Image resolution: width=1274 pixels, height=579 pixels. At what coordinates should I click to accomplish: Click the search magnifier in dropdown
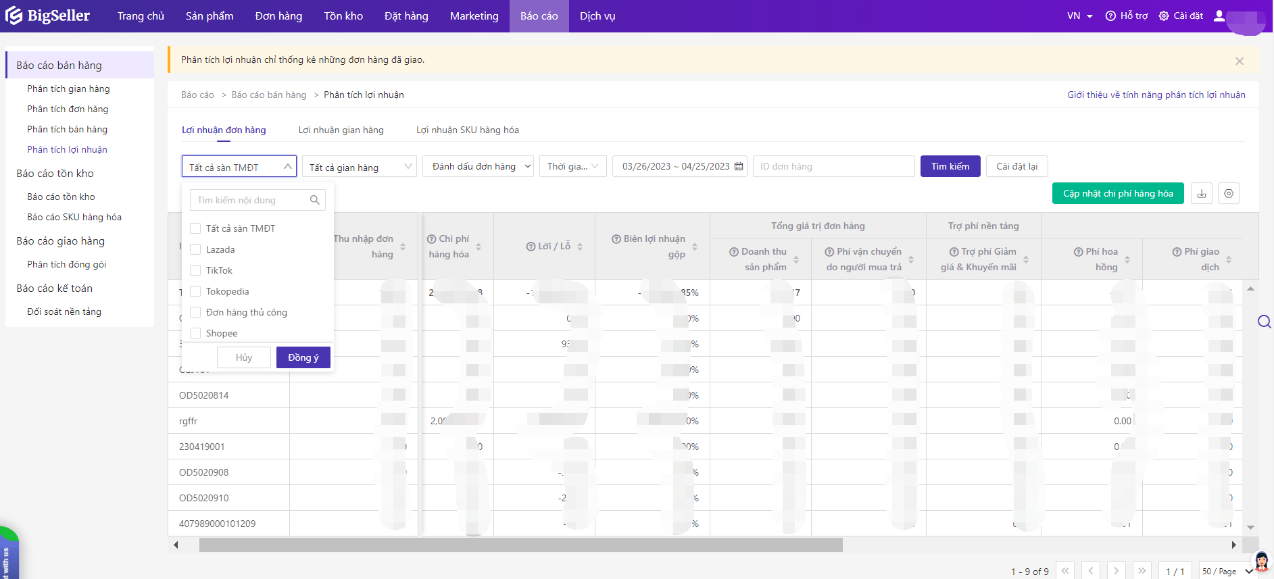(314, 200)
